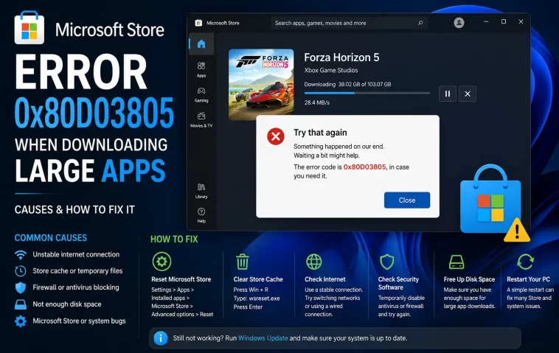This screenshot has height=353, width=559.
Task: Open the user account profile icon
Action: tap(459, 23)
